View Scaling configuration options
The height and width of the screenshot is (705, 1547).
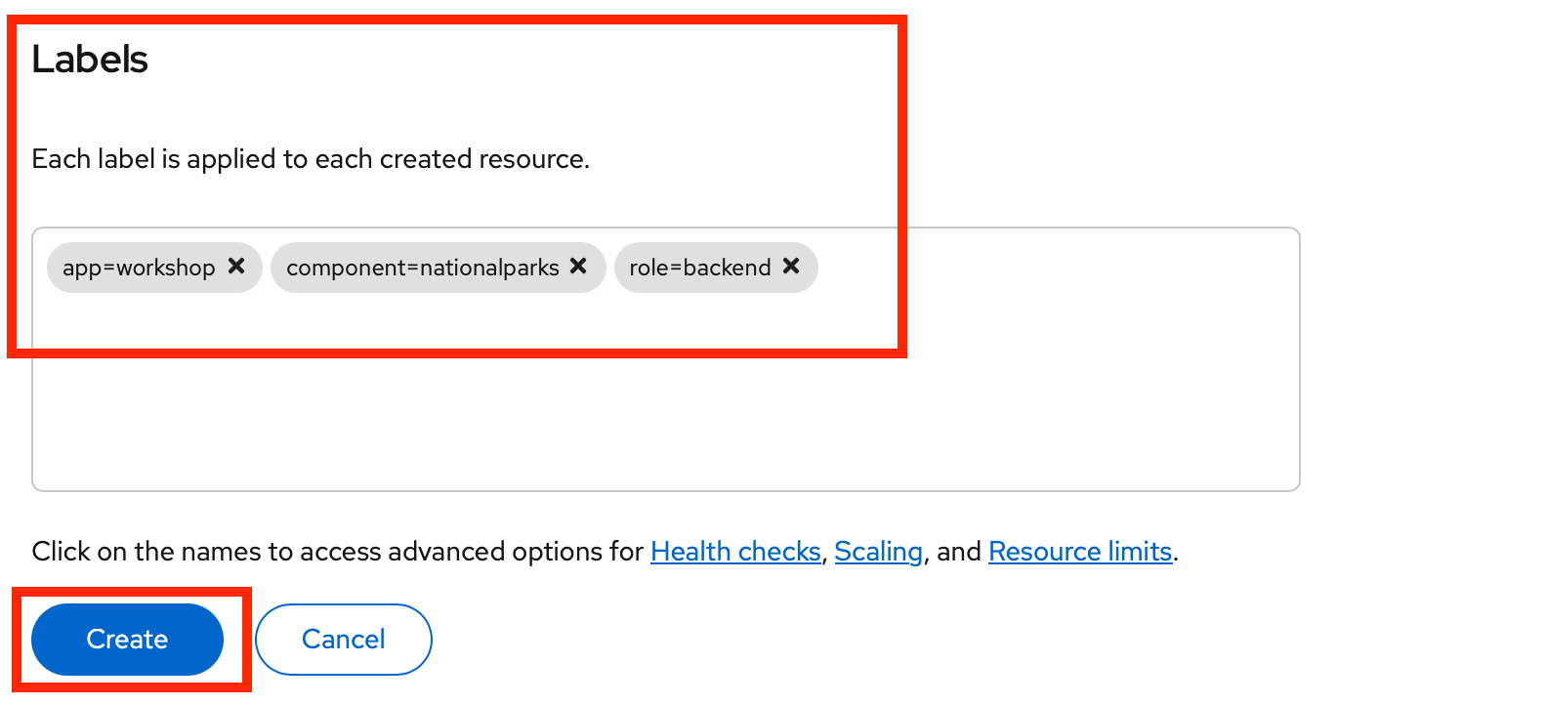click(878, 551)
